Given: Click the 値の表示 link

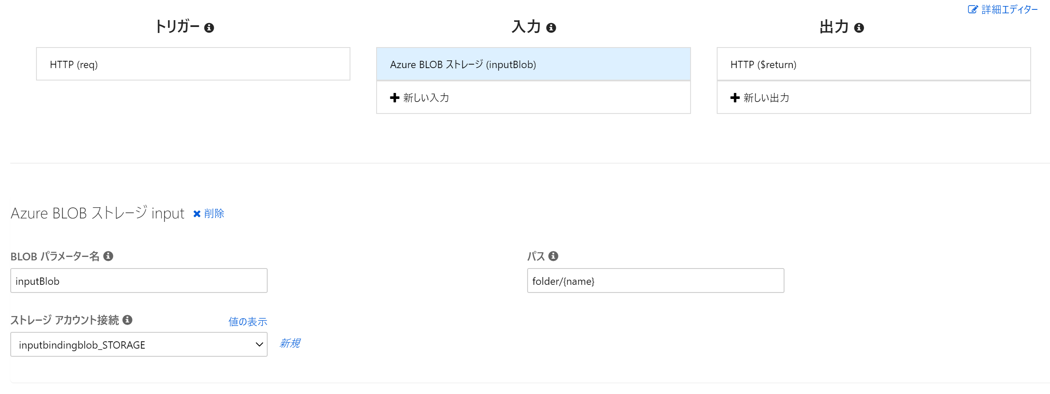Looking at the screenshot, I should [x=247, y=322].
